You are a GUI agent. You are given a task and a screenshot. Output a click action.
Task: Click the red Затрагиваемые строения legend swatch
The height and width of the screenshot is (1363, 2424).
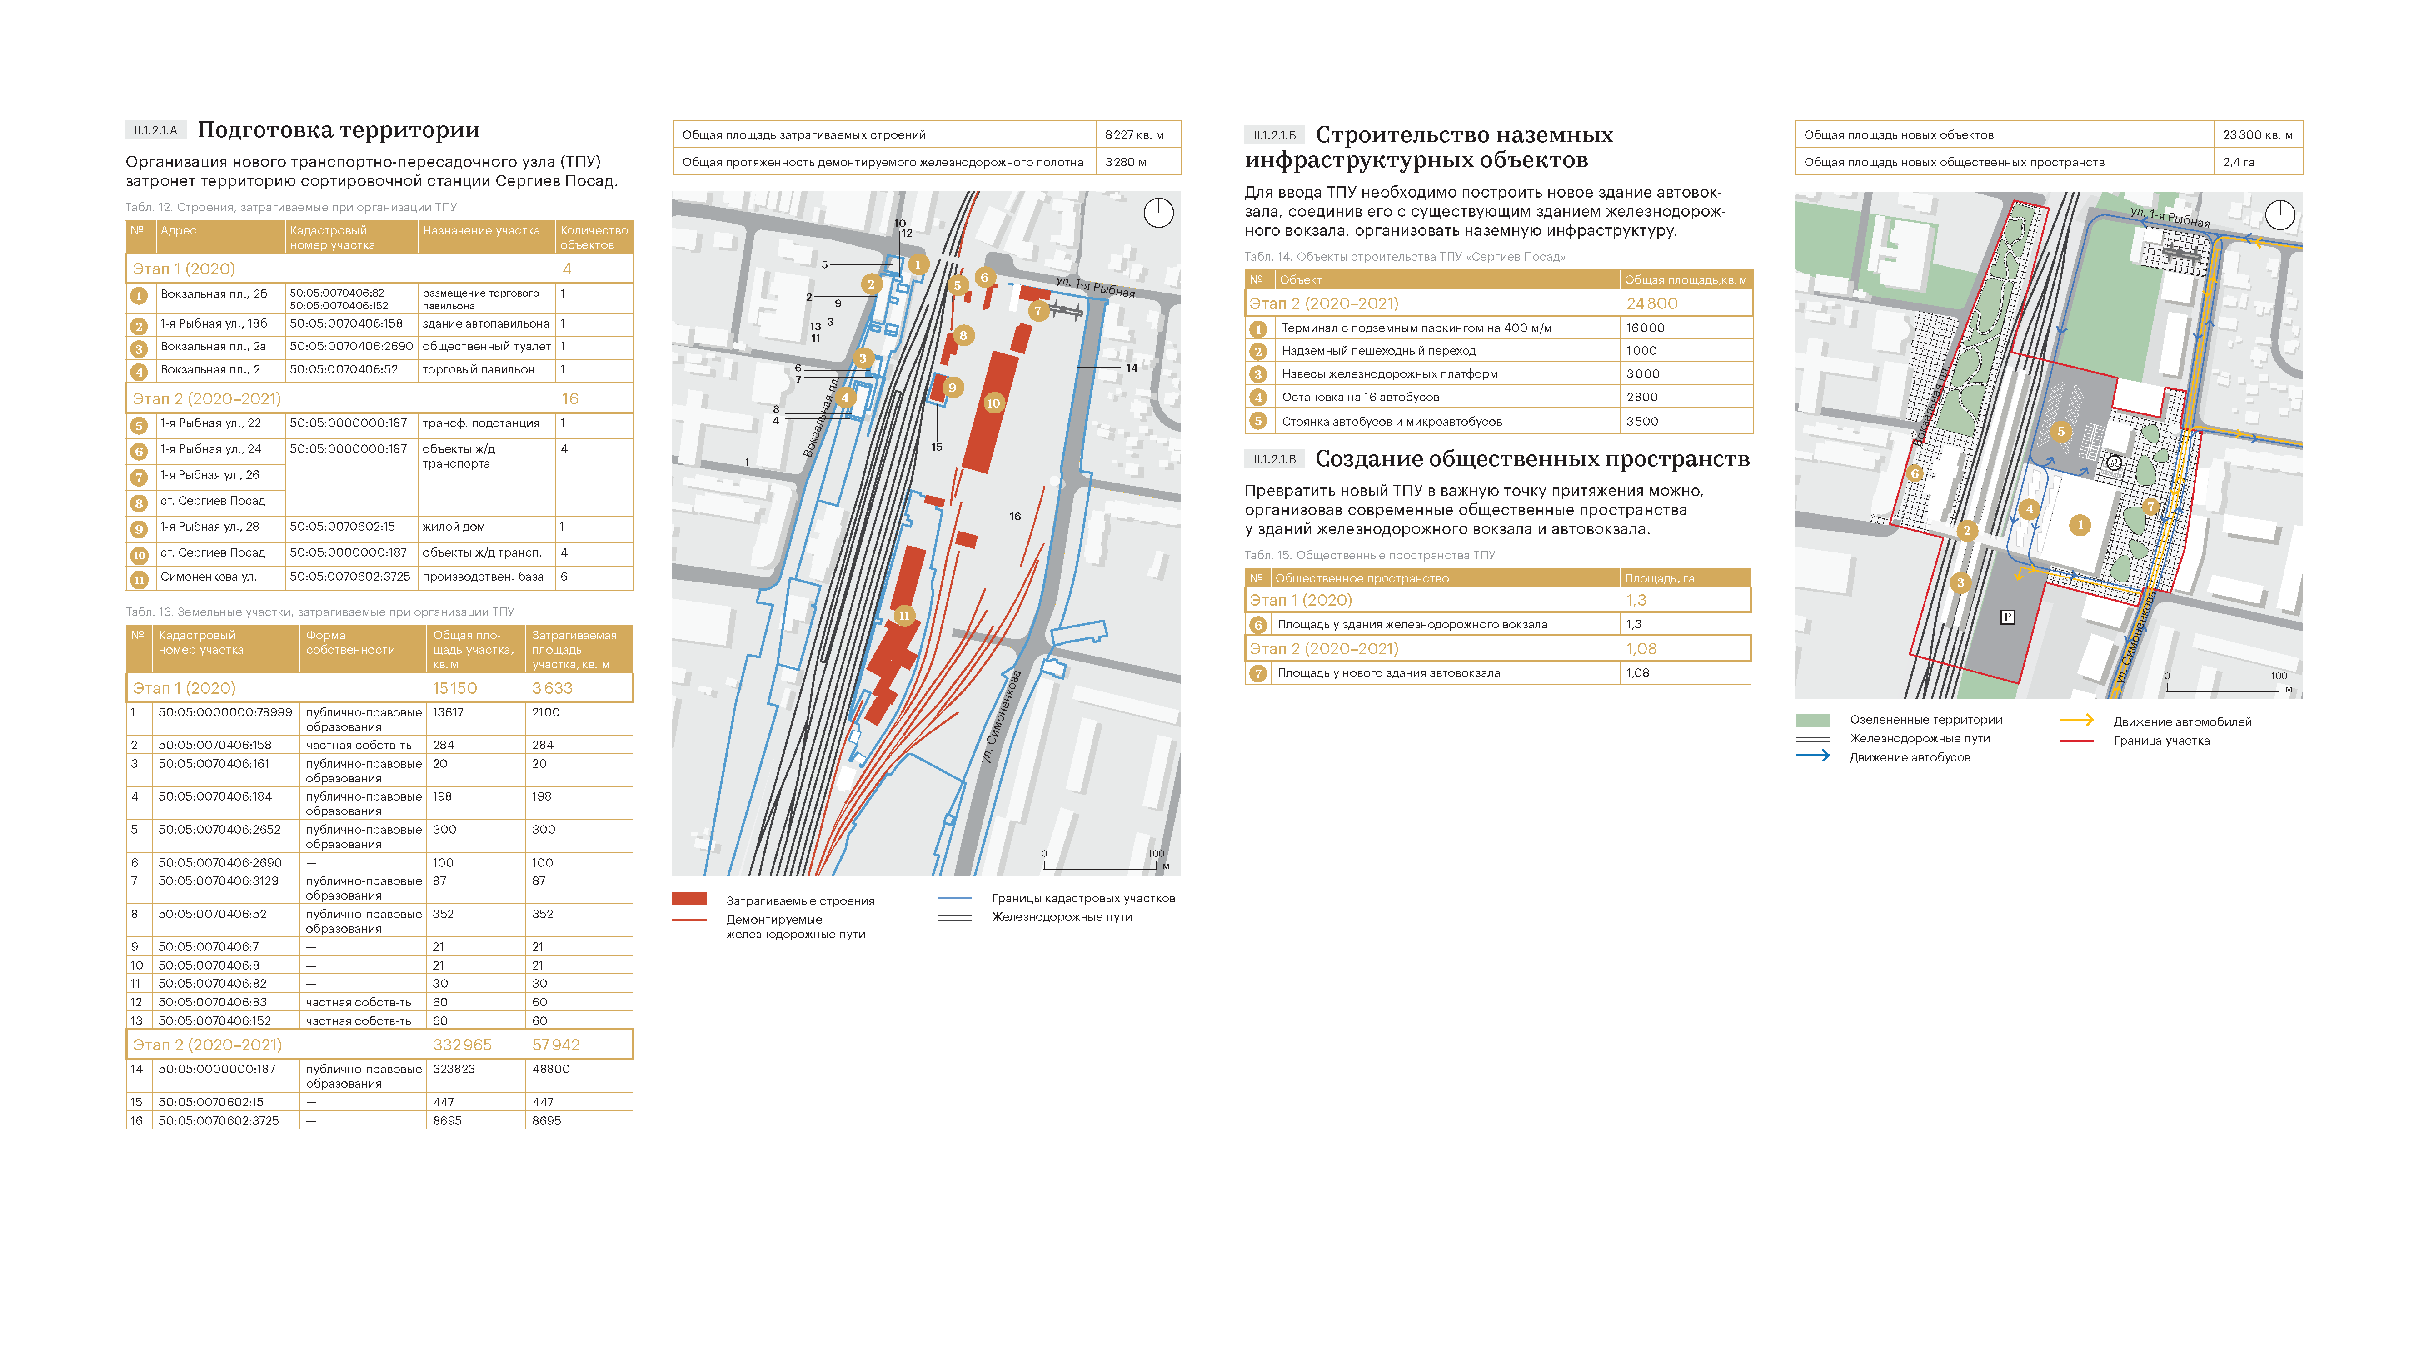[690, 899]
